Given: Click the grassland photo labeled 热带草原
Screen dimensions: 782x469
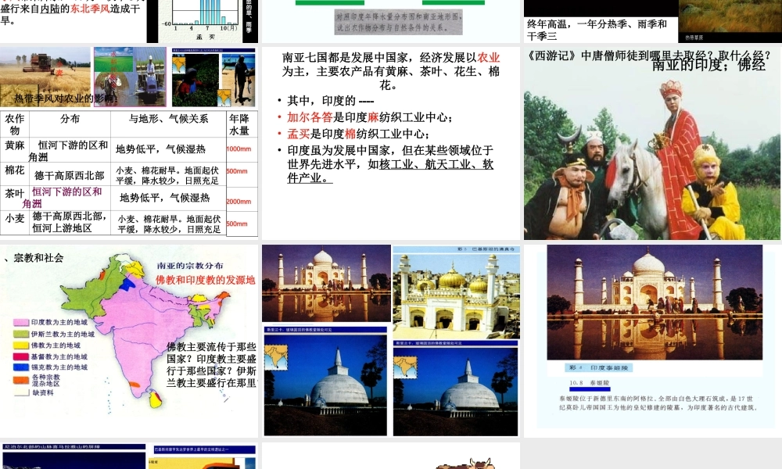Looking at the screenshot, I should 730,21.
